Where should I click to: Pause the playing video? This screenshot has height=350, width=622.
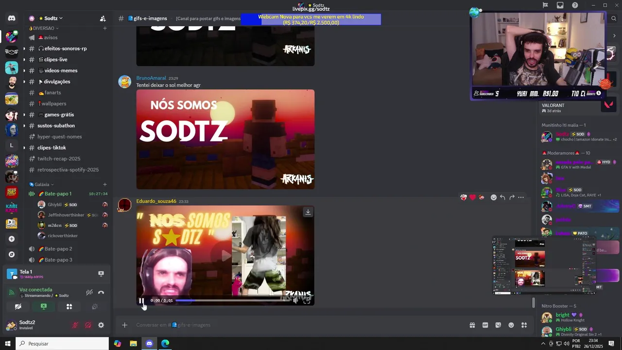(x=141, y=300)
